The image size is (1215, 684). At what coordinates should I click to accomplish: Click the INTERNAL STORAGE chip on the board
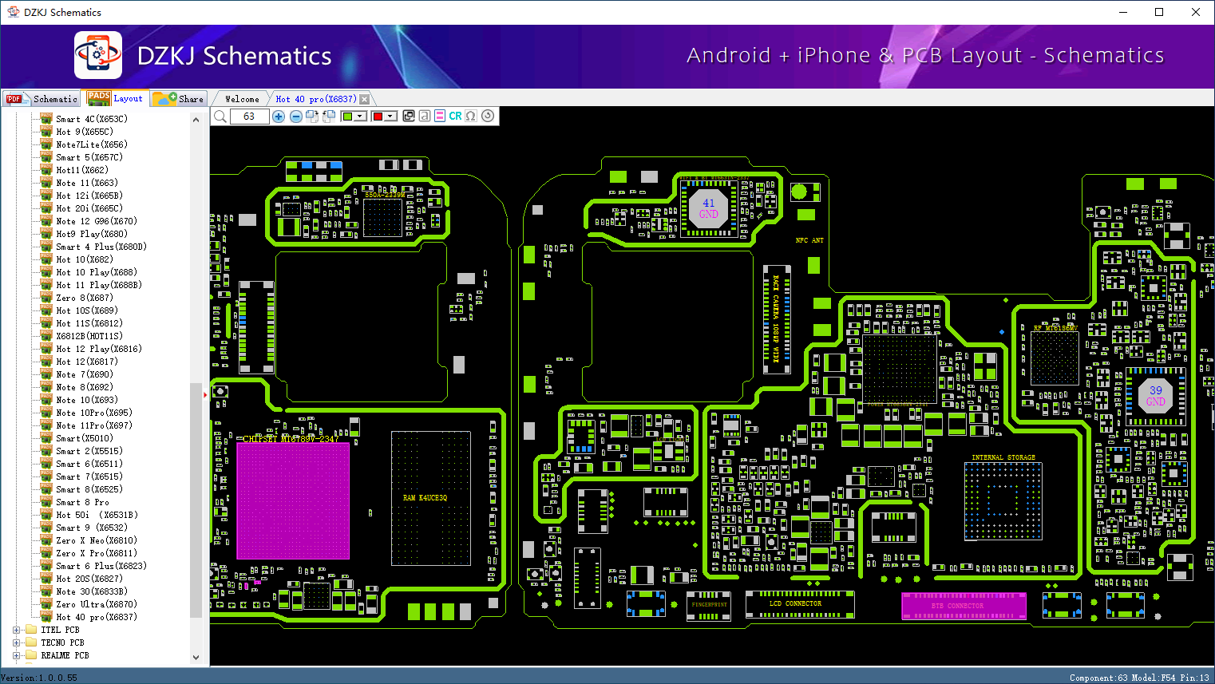[1003, 500]
